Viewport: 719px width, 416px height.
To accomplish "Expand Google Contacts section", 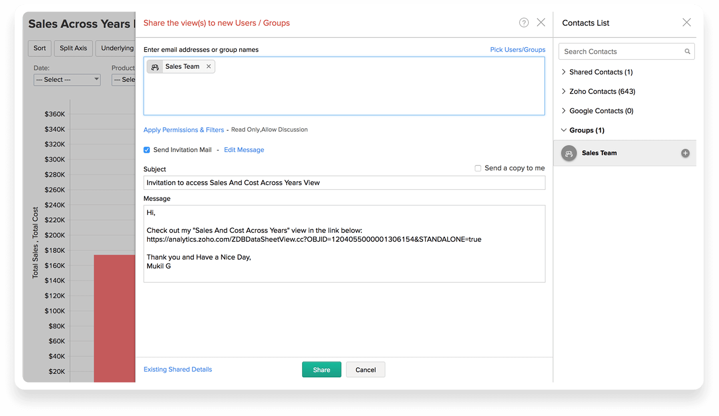I will click(564, 111).
